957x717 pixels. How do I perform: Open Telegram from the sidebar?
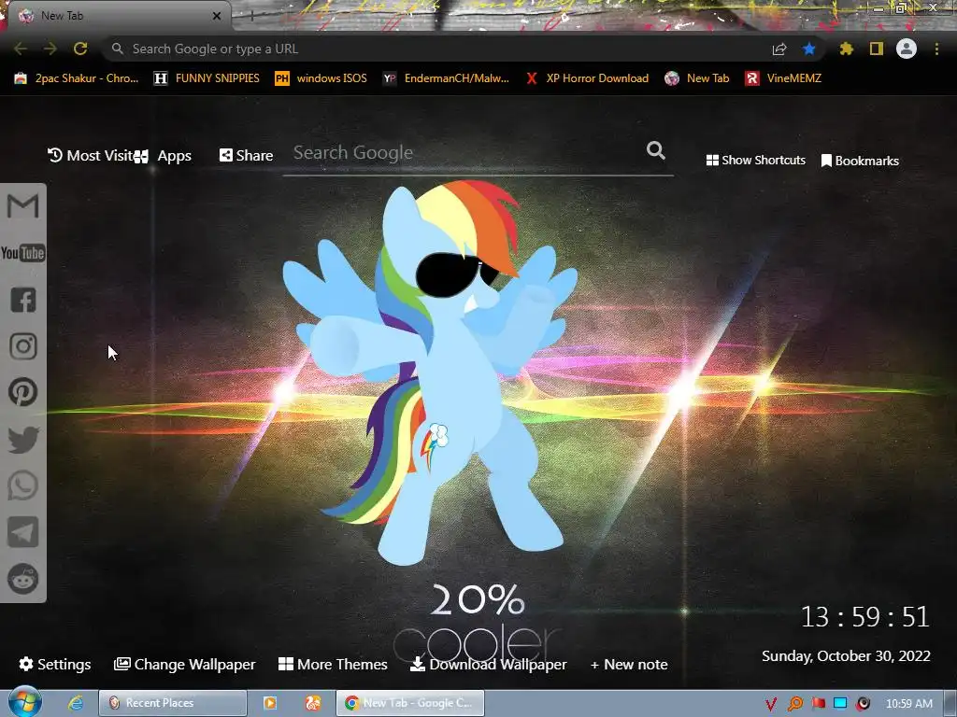(23, 532)
